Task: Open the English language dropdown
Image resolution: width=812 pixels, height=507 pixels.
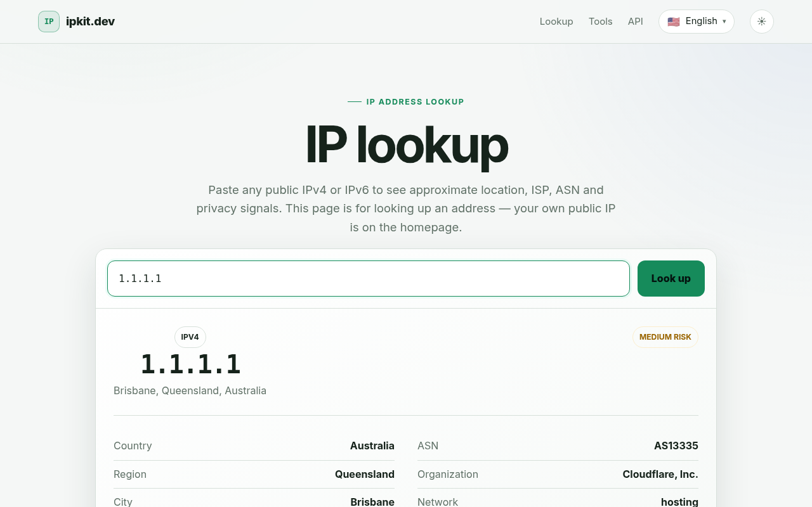Action: [x=697, y=22]
